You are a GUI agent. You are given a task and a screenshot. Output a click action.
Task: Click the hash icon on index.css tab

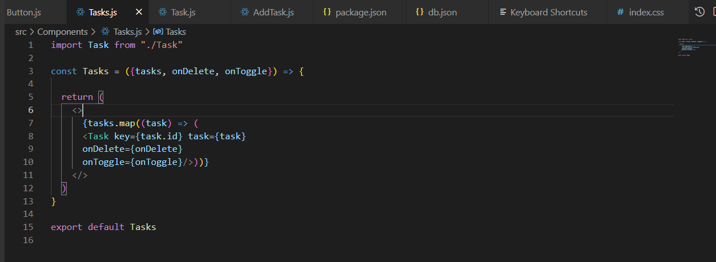click(x=621, y=12)
